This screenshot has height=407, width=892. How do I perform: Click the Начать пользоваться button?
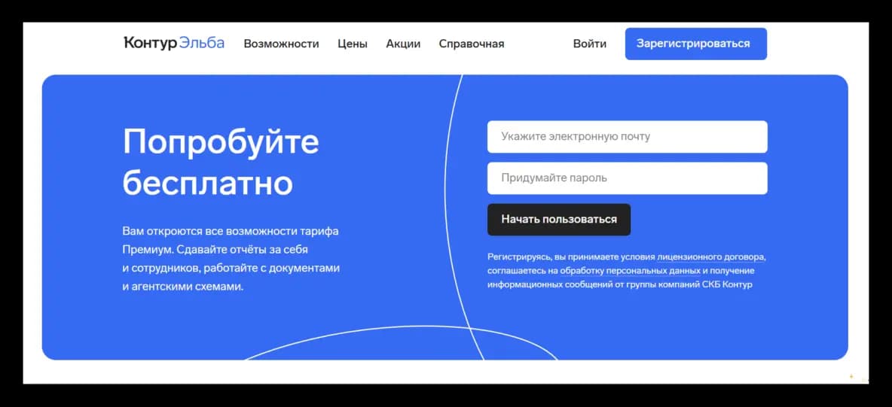559,220
